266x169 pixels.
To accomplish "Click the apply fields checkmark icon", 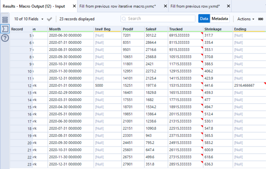I will [49, 19].
